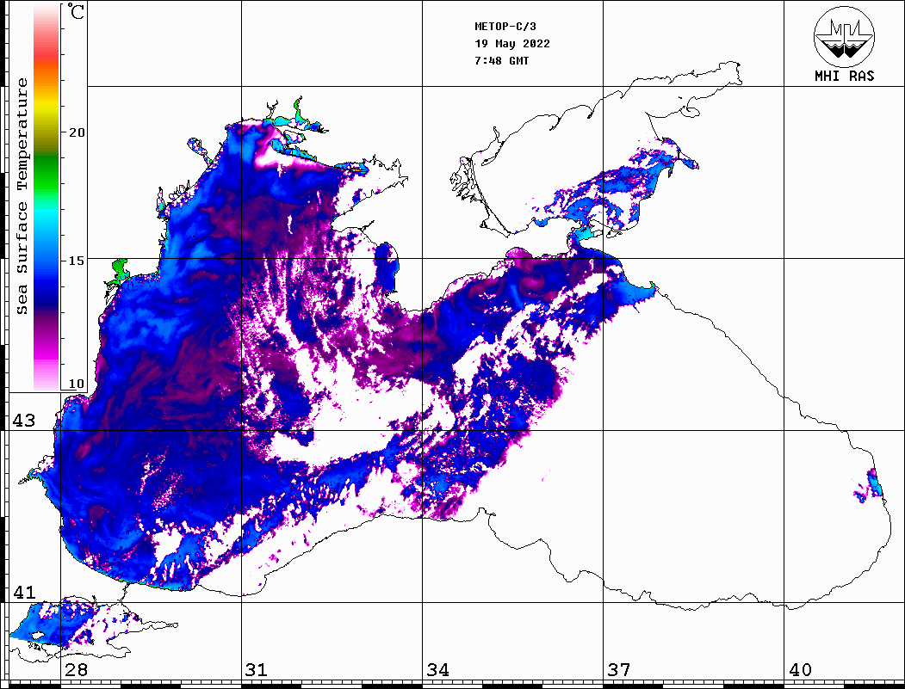Click the longitude label '37'
Screen dimensions: 905x689
pyautogui.click(x=619, y=670)
